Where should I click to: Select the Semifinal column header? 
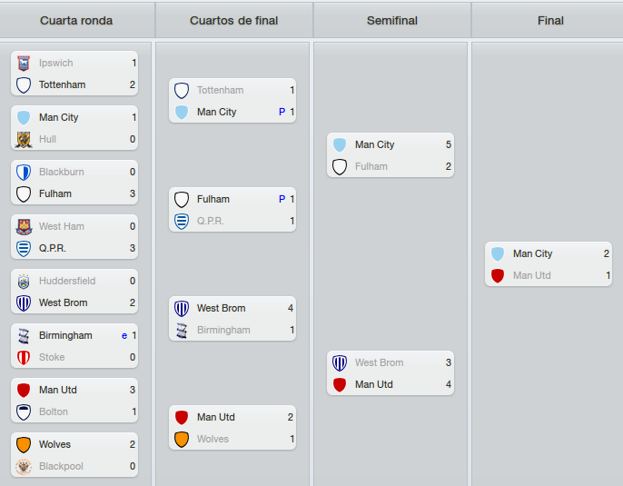(392, 20)
